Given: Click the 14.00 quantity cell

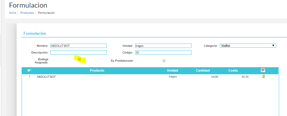Looking at the screenshot, I should click(215, 77).
